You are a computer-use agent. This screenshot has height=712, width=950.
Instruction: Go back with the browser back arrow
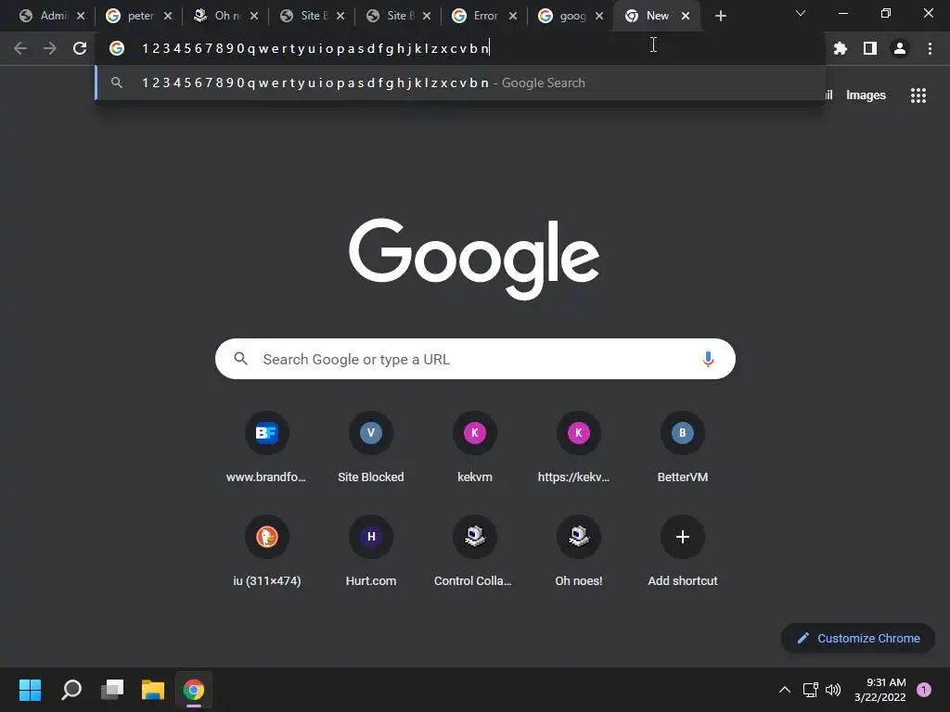20,48
